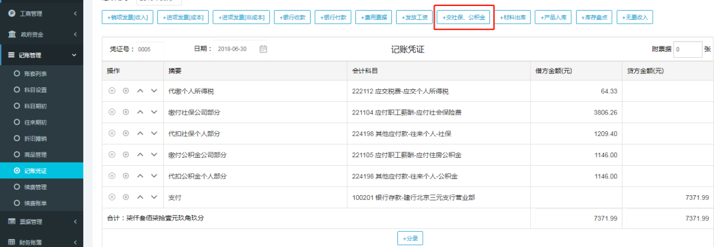Image resolution: width=714 pixels, height=247 pixels.
Task: Click the +进项发票[非成本] button
Action: pyautogui.click(x=241, y=17)
